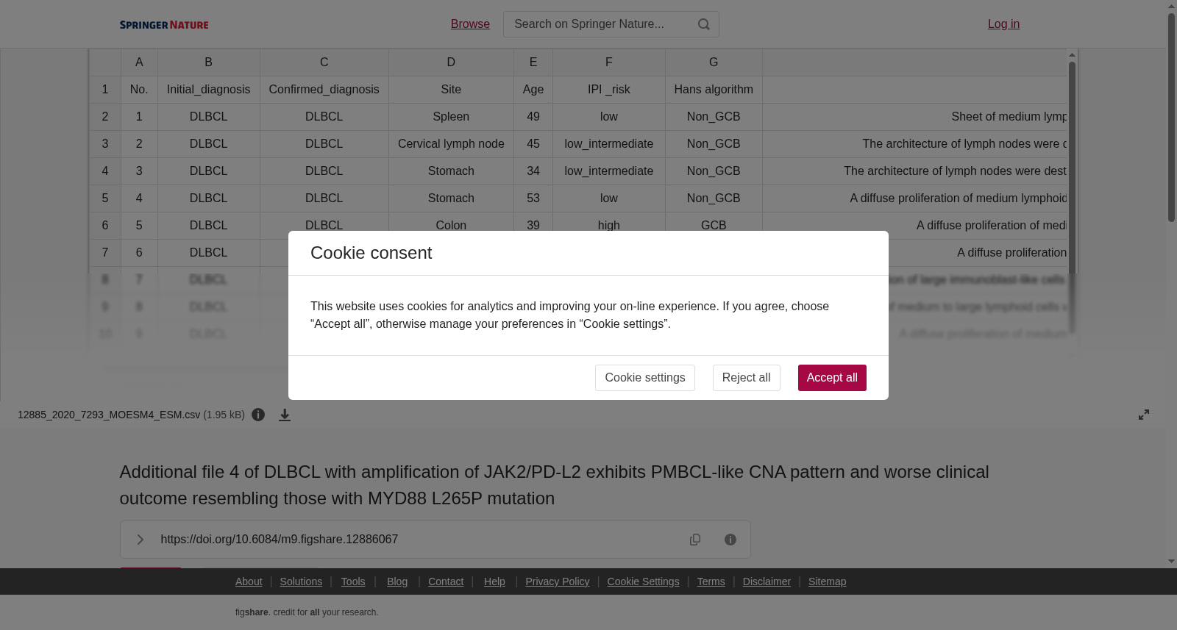Open Cookie Settings in the footer
The image size is (1177, 630).
(643, 581)
